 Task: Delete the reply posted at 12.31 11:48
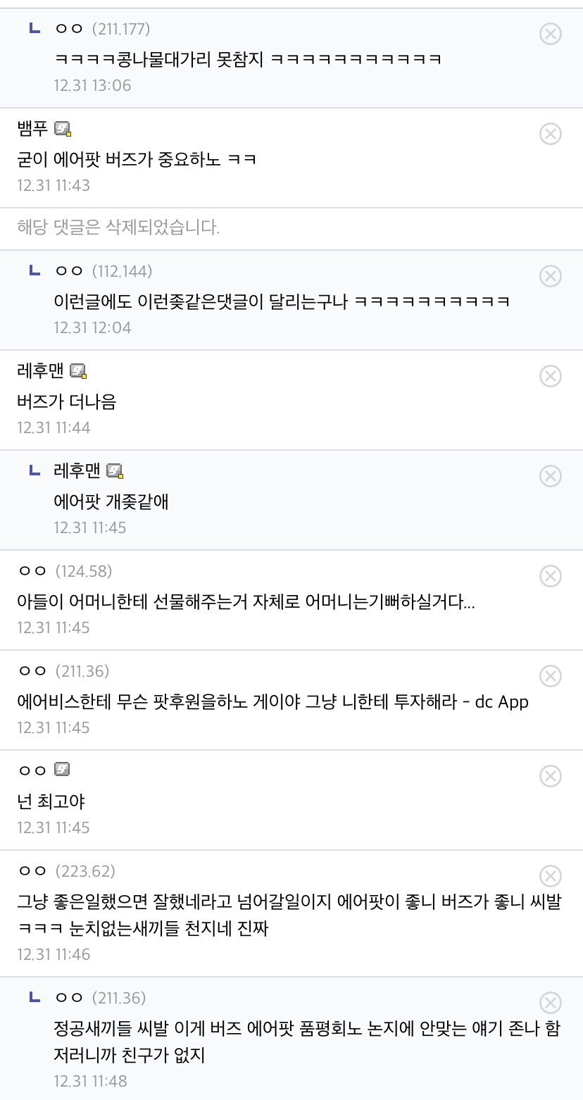(550, 1003)
